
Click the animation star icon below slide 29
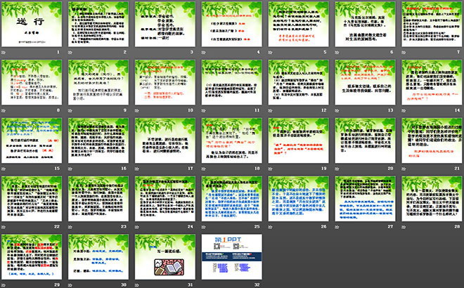[4, 285]
